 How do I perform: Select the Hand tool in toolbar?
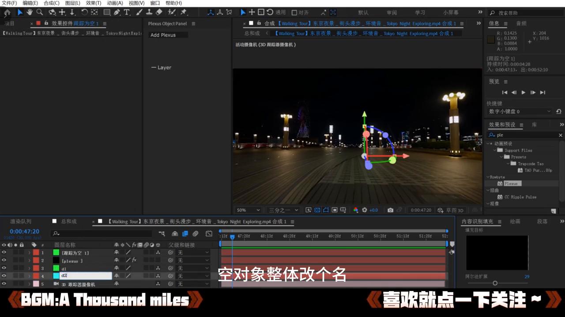[29, 12]
